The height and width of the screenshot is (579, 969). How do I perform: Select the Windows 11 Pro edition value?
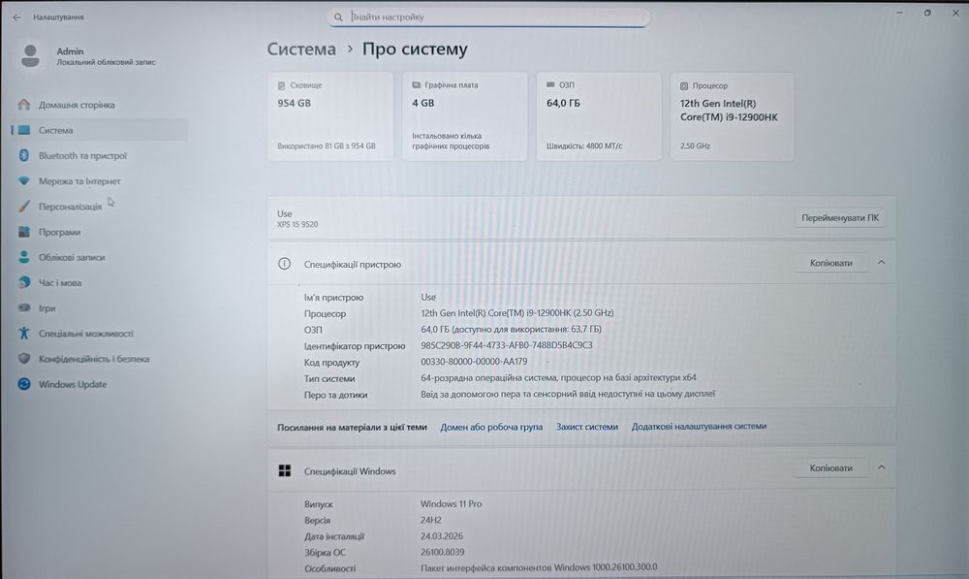[452, 504]
